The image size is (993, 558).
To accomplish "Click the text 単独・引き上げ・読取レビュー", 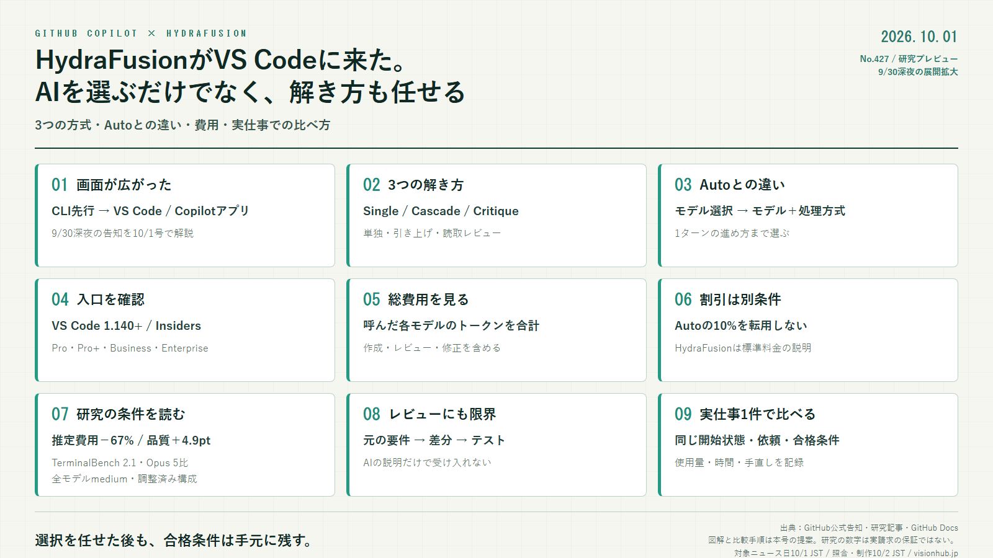I will tap(432, 234).
